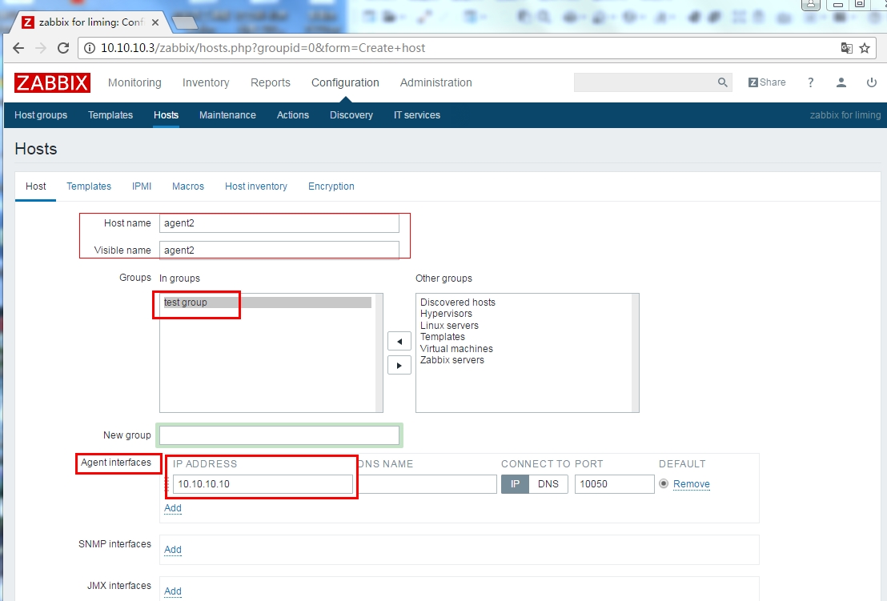Screen dimensions: 887x601
Task: Open user profile icon
Action: pyautogui.click(x=841, y=82)
